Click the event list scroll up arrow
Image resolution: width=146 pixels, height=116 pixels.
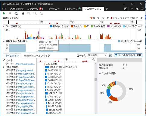(x=95, y=64)
